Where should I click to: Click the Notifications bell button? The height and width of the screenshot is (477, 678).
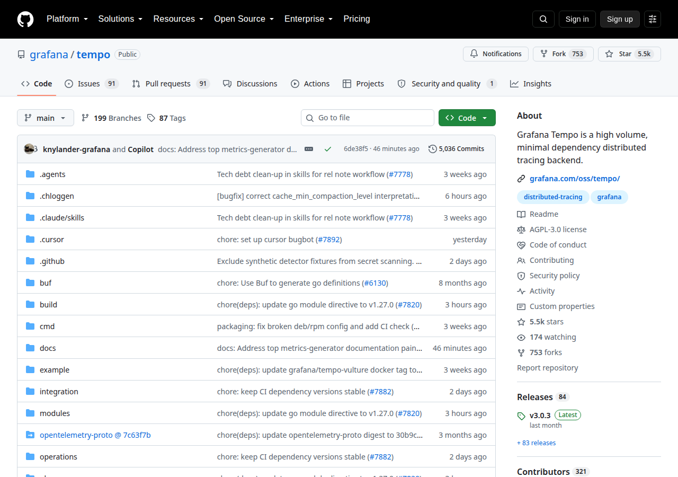496,54
